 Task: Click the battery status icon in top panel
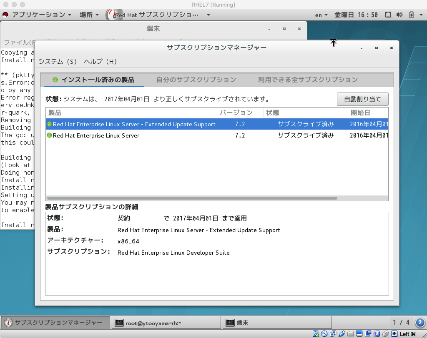pos(412,15)
